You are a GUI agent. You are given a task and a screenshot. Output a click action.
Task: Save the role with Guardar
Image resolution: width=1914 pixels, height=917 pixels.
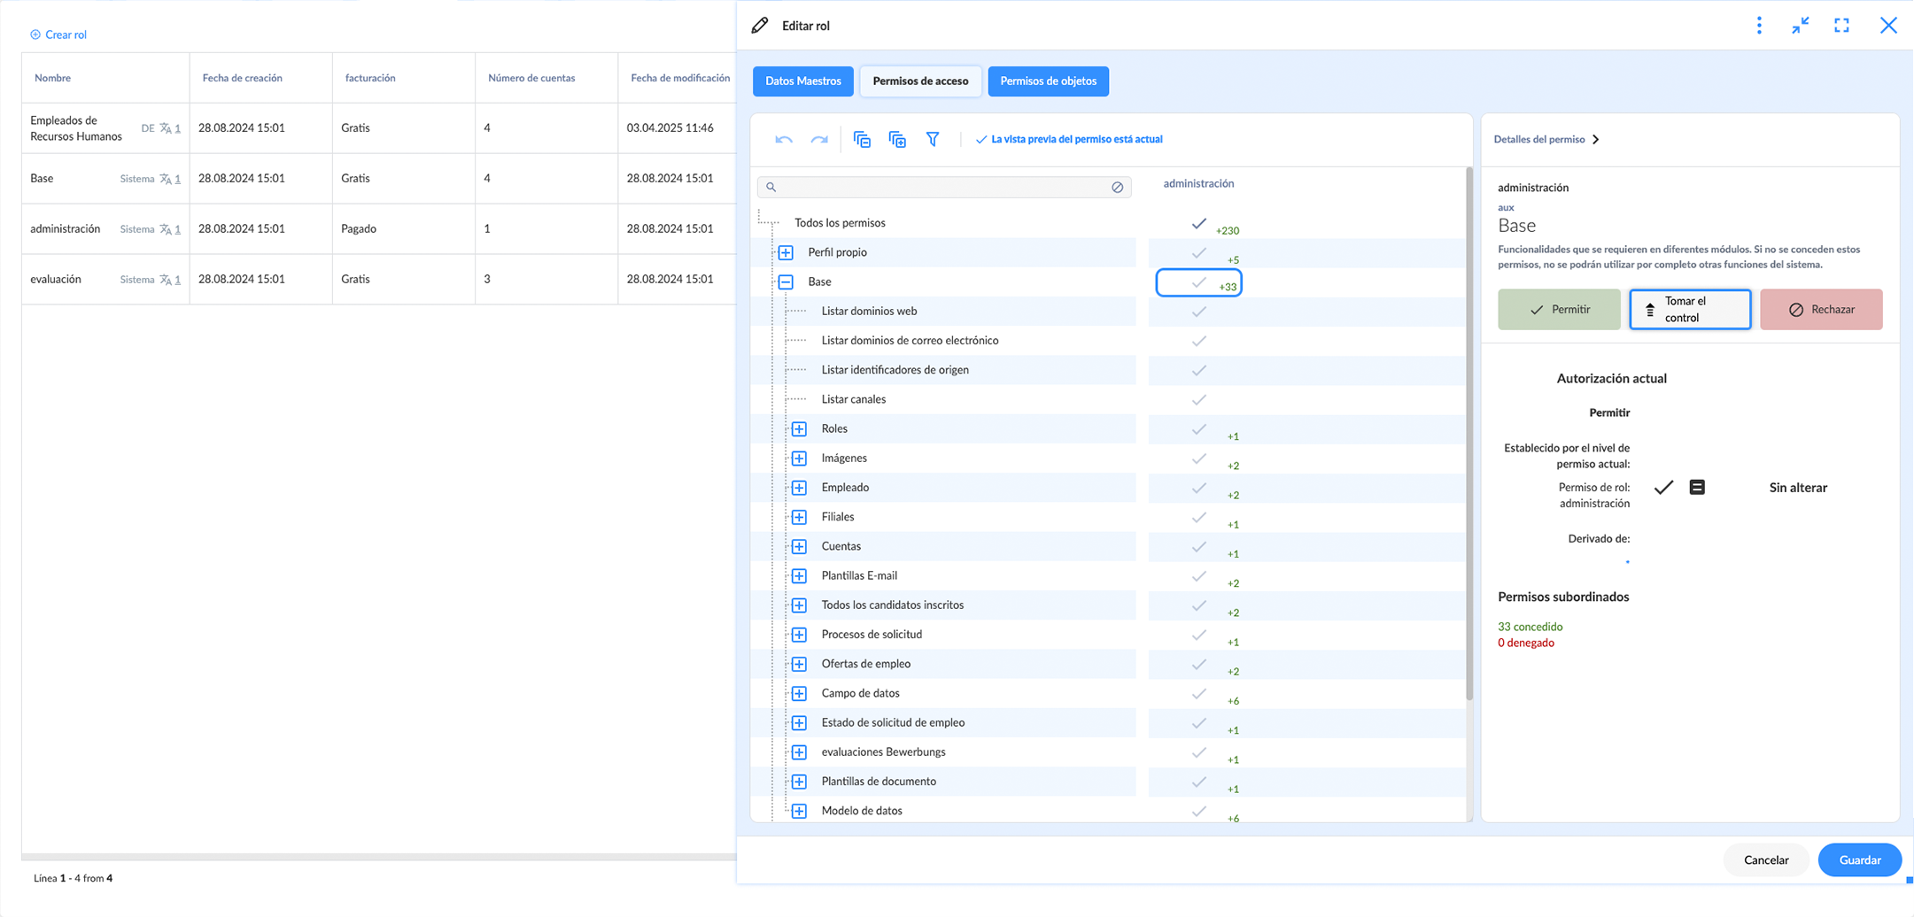(x=1860, y=860)
